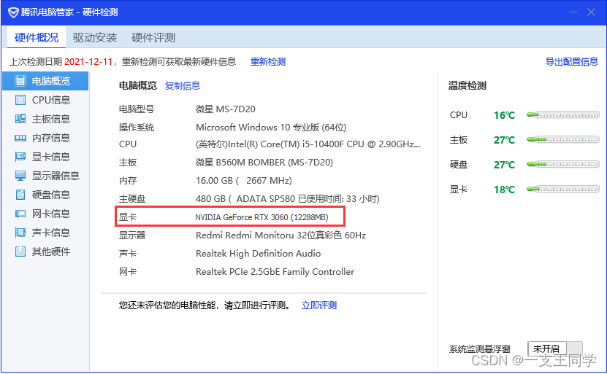This screenshot has height=374, width=607.
Task: Click the 硬盘 temperature gauge bar
Action: [x=563, y=164]
